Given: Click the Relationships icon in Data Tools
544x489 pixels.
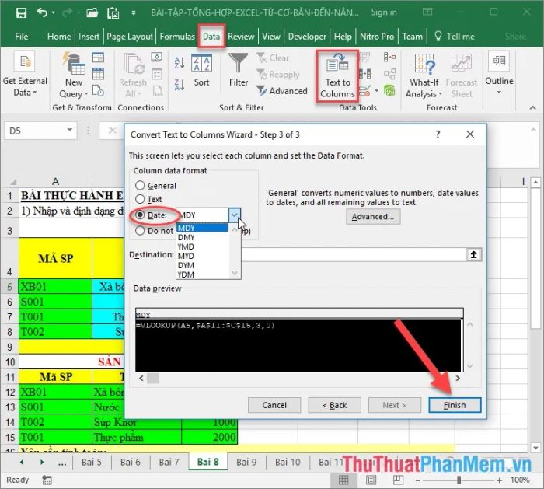Looking at the screenshot, I should pyautogui.click(x=389, y=74).
